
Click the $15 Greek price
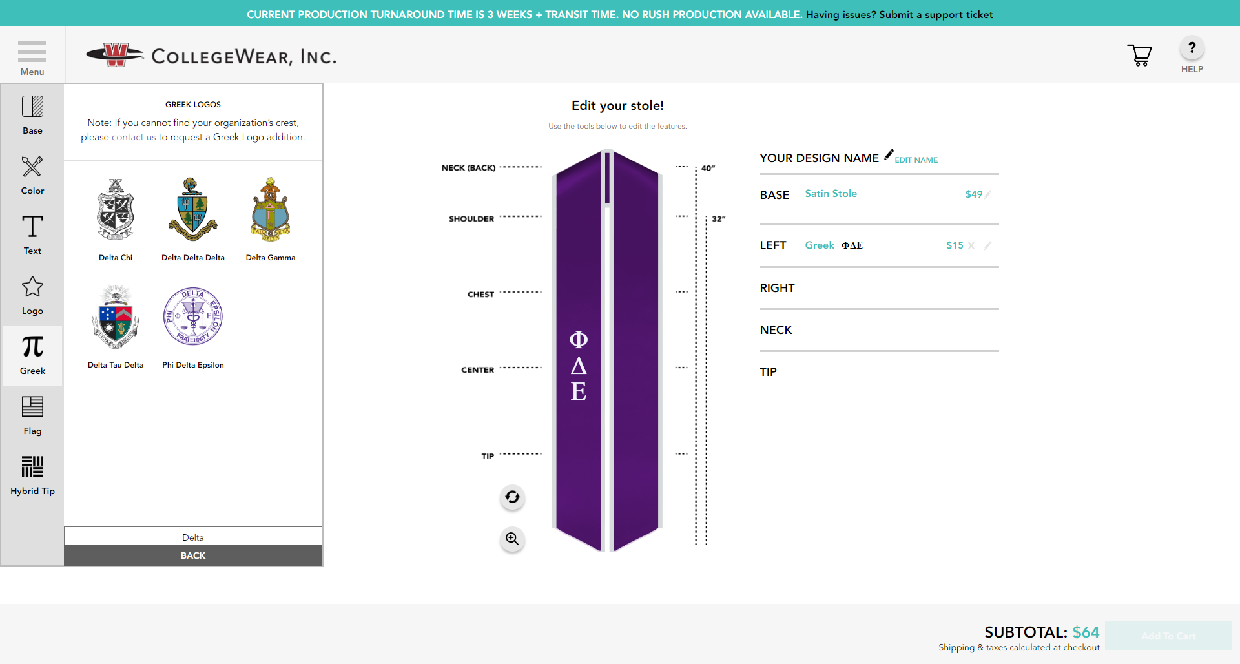(x=955, y=245)
